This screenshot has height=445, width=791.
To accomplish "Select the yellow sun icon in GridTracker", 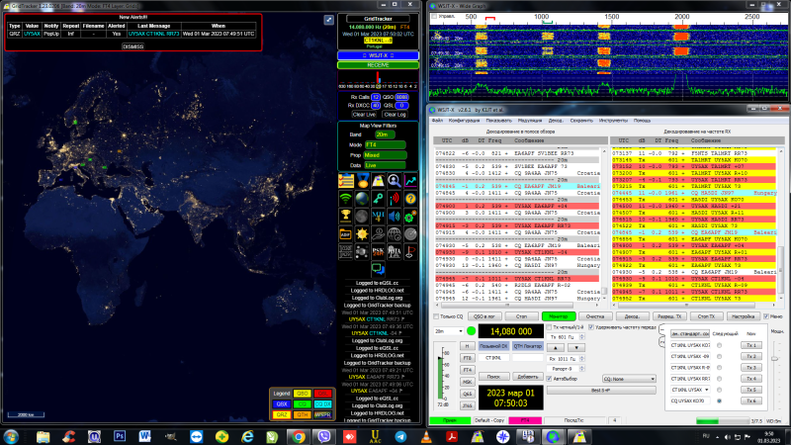I will coord(362,234).
